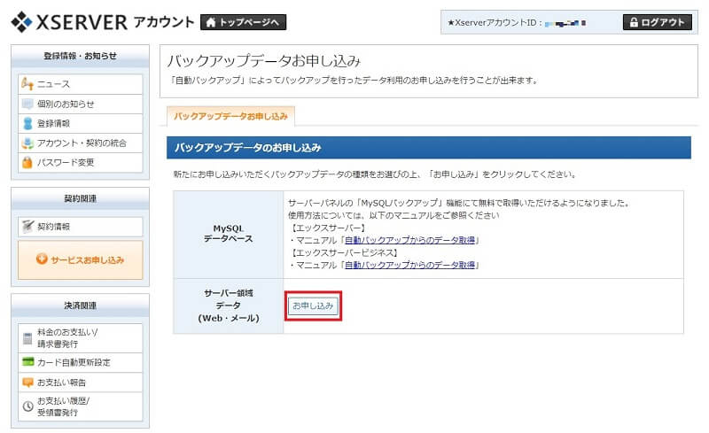Click the calculator icon beside 料金のお支払い
This screenshot has width=709, height=433.
27,337
